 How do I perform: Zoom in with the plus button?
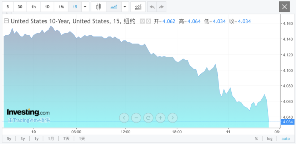(x=160, y=117)
